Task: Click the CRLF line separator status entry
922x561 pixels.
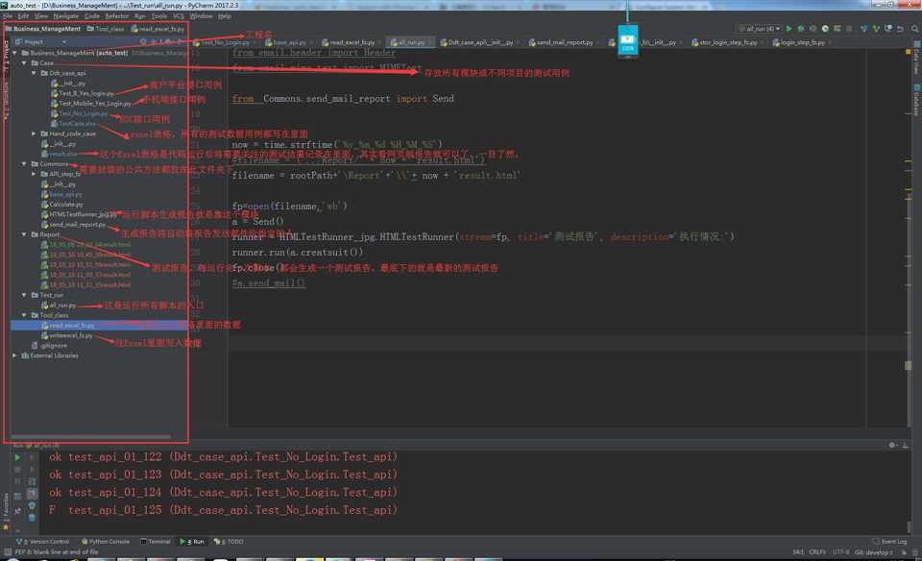Action: (817, 552)
